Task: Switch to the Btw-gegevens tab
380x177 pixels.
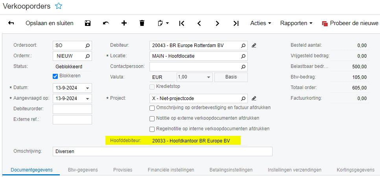Action: point(83,170)
